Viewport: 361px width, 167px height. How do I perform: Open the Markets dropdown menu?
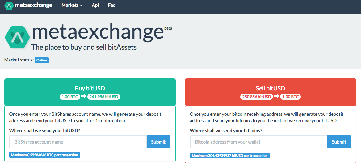point(72,5)
